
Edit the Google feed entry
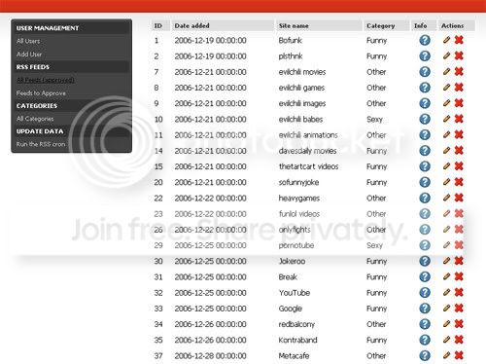[x=446, y=308]
